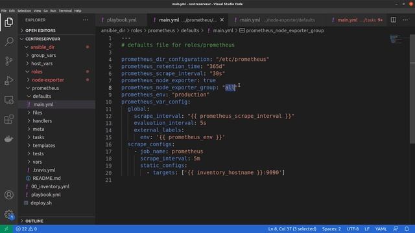Expand the host_vars folder
Screen dimensions: 415x233
(x=41, y=63)
